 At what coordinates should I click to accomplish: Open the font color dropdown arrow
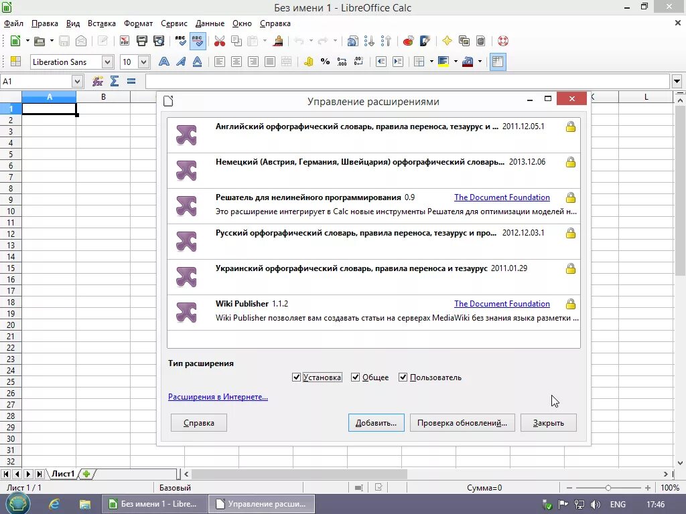point(480,62)
